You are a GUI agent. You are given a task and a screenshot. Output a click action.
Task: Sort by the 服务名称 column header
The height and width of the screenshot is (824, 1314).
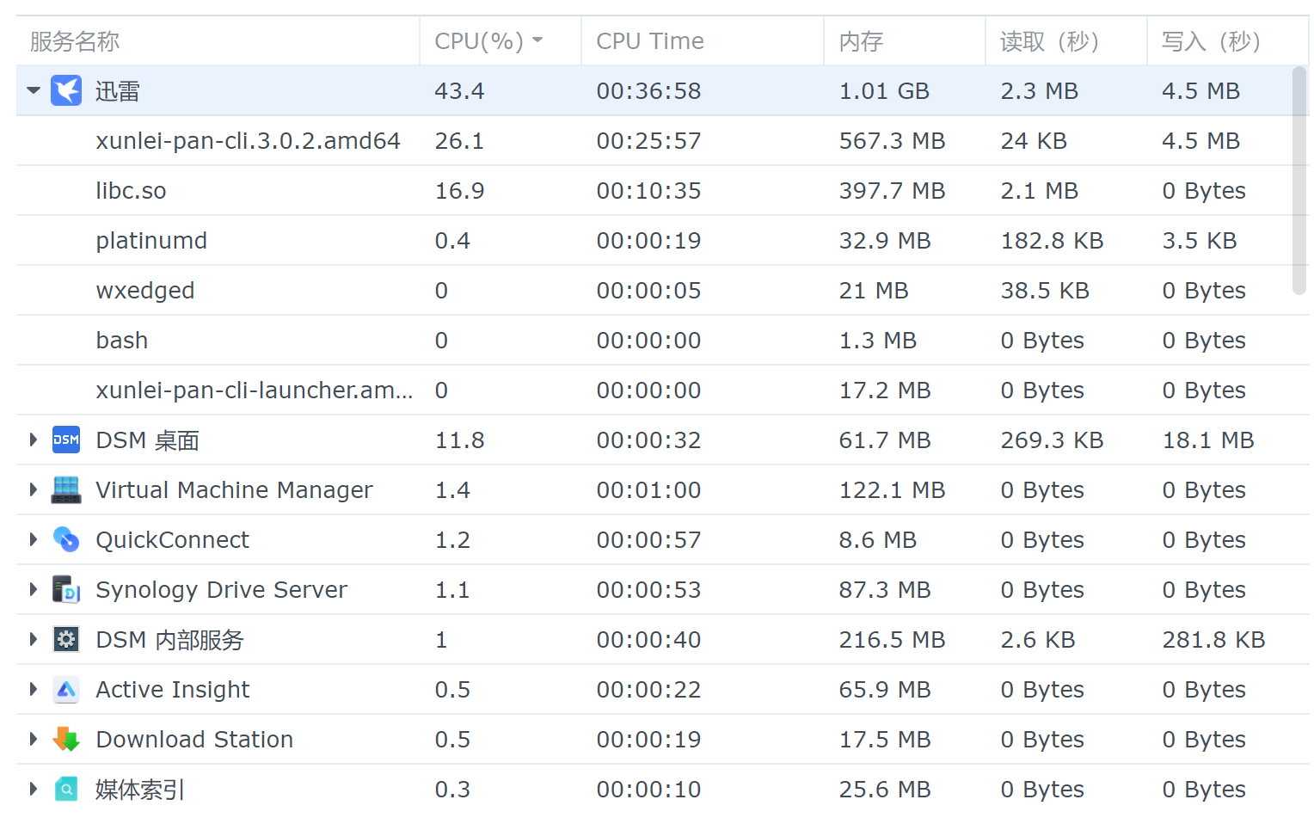pyautogui.click(x=75, y=40)
